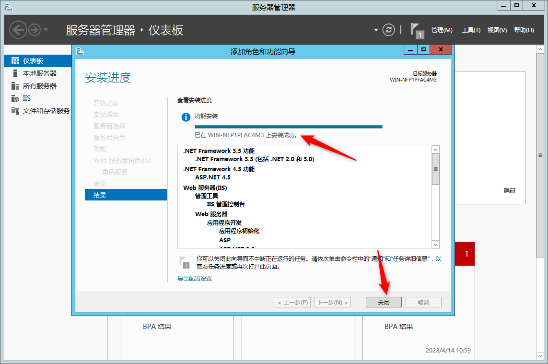548x364 pixels.
Task: Click the info icon beside 功能安装
Action: [186, 117]
